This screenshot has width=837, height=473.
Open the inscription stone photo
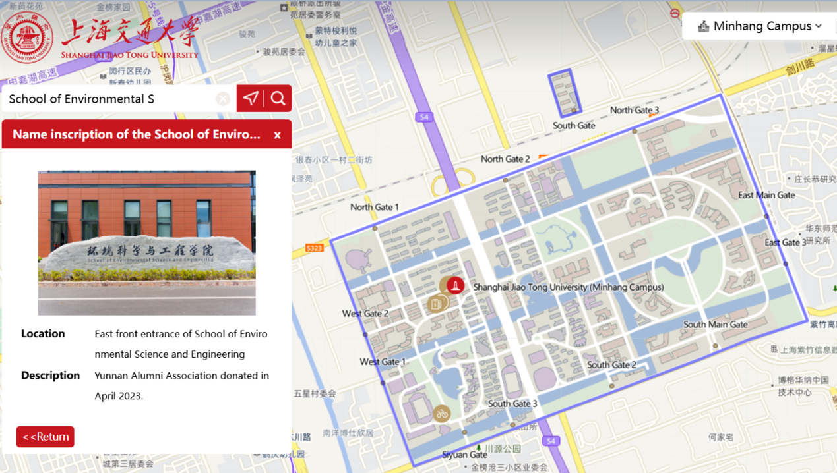coord(147,243)
